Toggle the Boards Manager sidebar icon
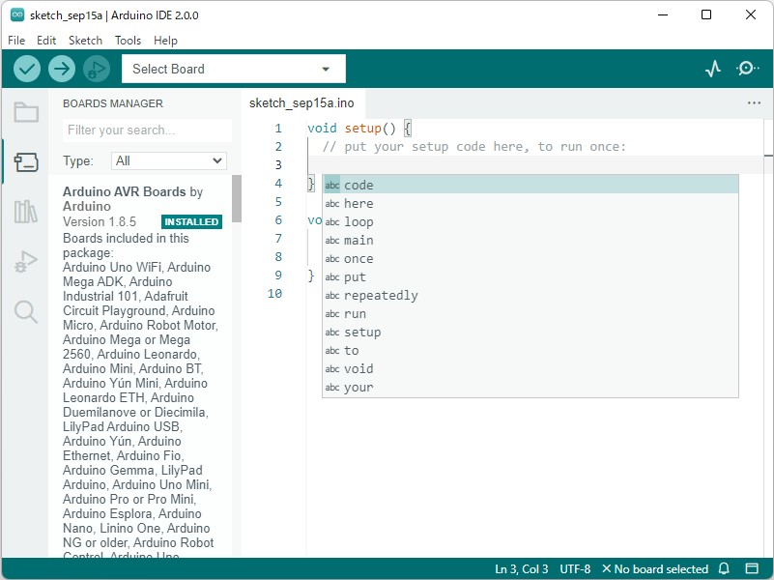The image size is (774, 580). click(x=26, y=161)
